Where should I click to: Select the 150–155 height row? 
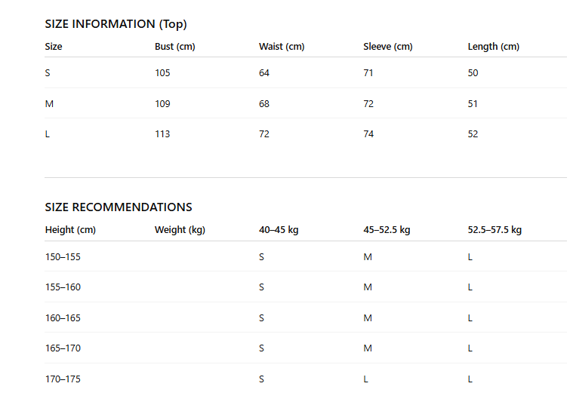coord(305,256)
